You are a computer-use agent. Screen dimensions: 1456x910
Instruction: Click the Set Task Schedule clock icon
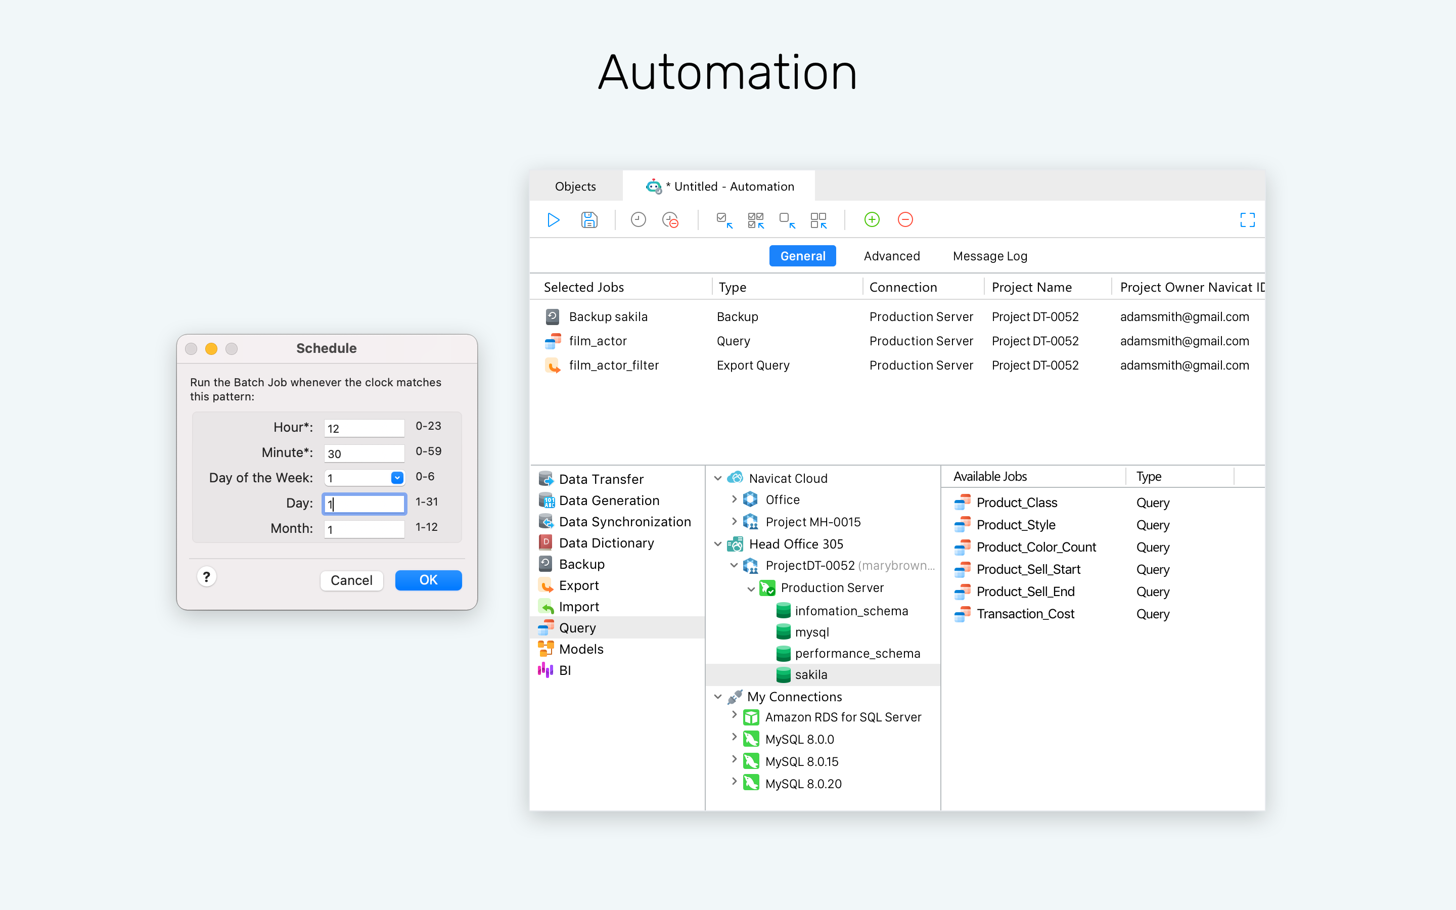tap(638, 220)
